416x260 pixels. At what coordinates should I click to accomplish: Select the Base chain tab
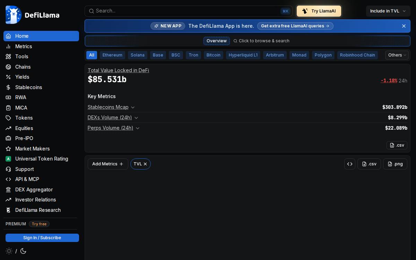click(158, 55)
